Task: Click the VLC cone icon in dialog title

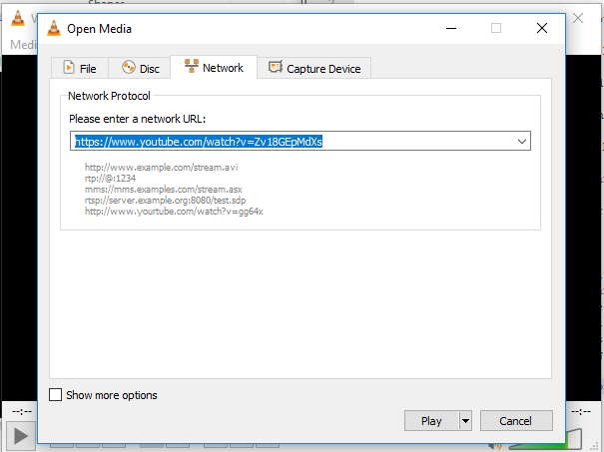Action: 54,28
